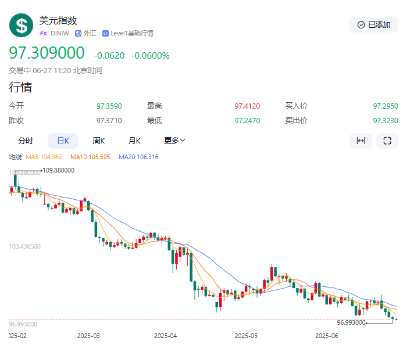Expand the 更多 dropdown

[x=174, y=141]
